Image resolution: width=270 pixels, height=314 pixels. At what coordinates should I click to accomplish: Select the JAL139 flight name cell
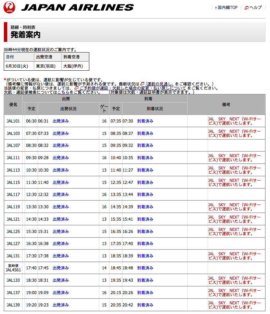point(13,305)
